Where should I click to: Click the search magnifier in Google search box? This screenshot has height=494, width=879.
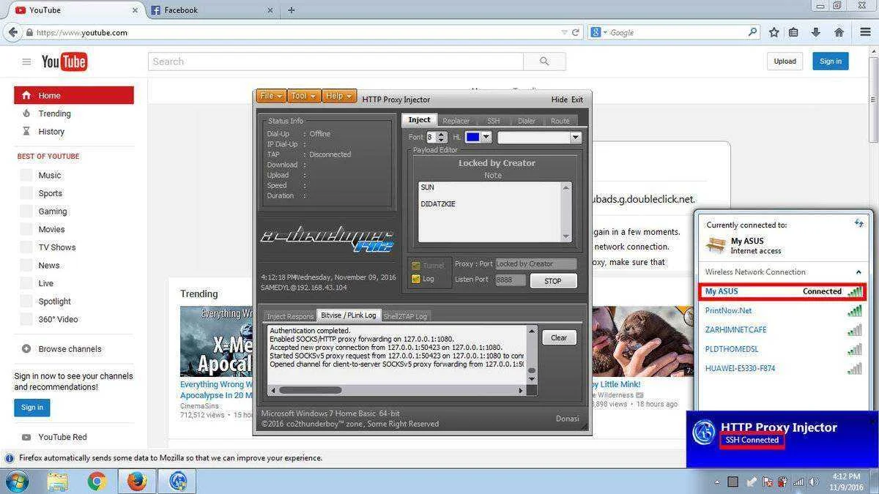pos(752,32)
